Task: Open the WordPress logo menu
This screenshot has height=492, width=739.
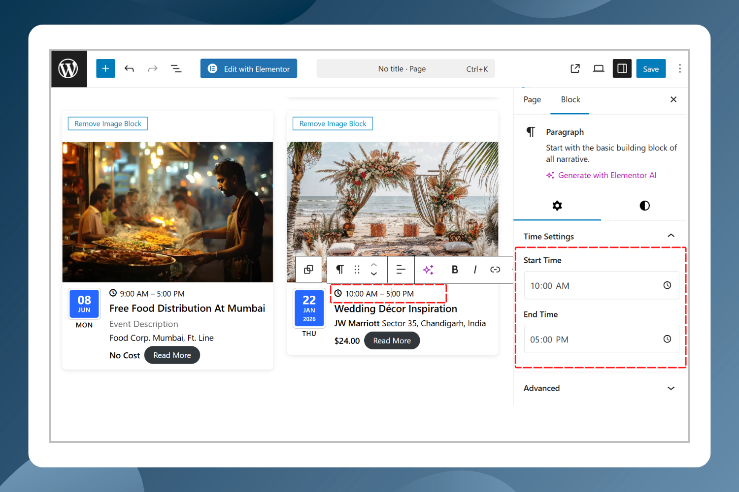Action: [69, 69]
